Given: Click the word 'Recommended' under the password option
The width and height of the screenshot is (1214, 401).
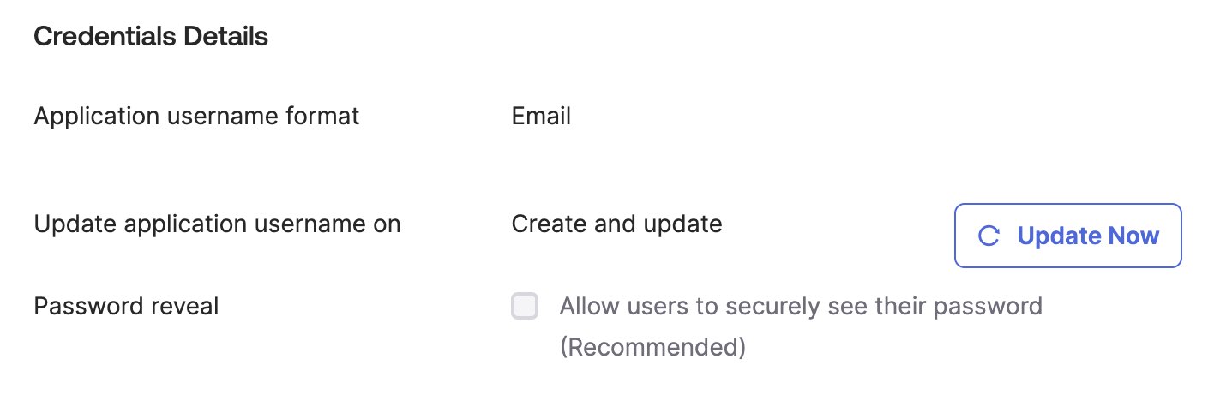Looking at the screenshot, I should pos(652,347).
